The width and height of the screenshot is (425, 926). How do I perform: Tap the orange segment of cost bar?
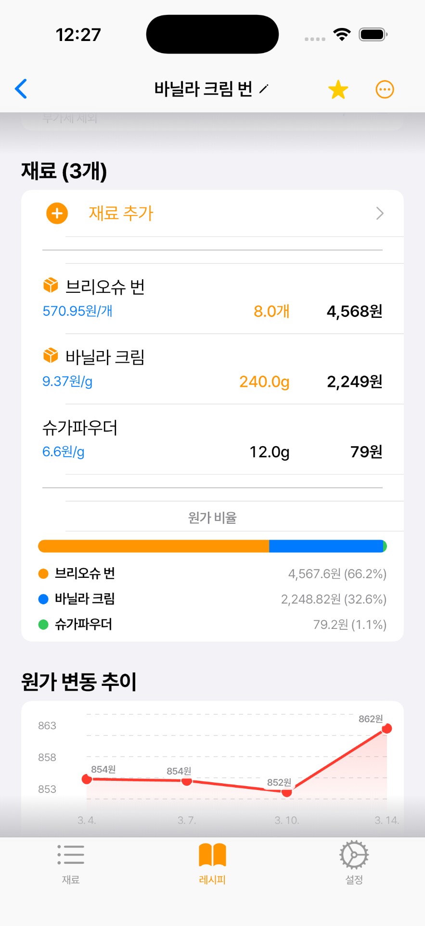point(153,546)
